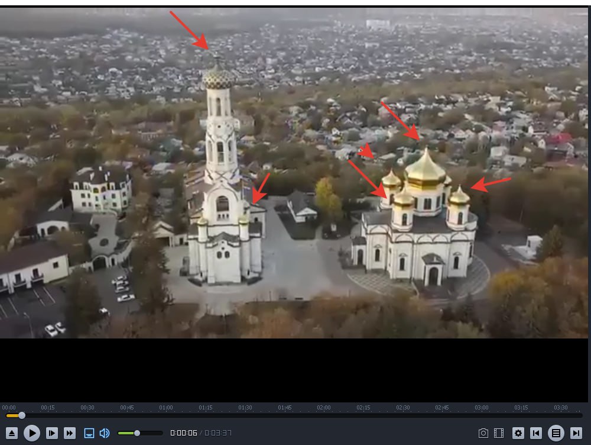Screen dimensions: 591x445
Task: Click the total duration 0:03:37 display
Action: 218,433
